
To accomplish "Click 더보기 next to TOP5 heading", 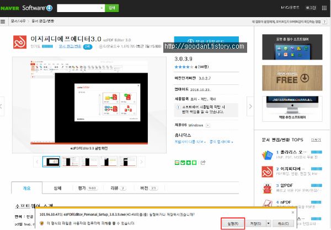I will [x=316, y=140].
